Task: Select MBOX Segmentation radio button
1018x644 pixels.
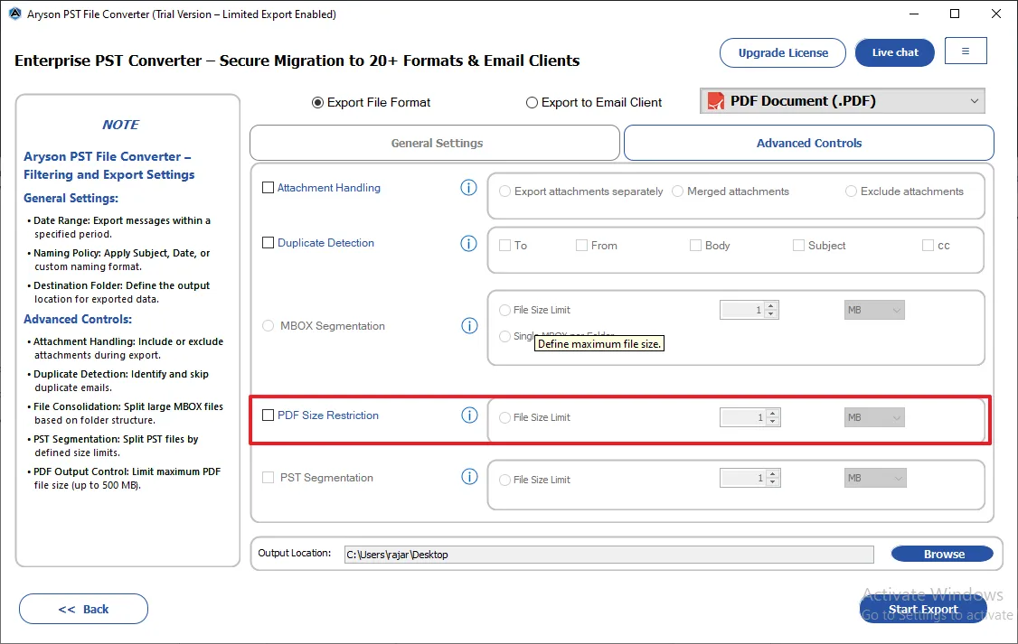Action: point(269,325)
